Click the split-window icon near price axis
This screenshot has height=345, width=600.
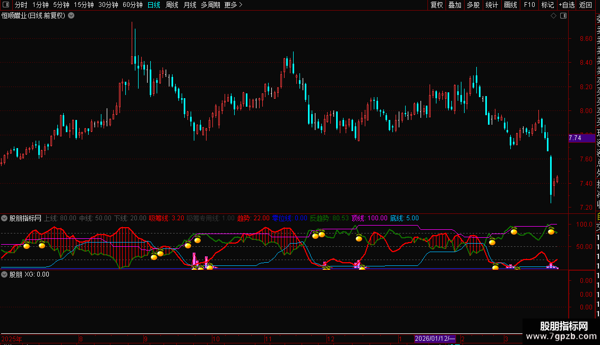point(563,16)
